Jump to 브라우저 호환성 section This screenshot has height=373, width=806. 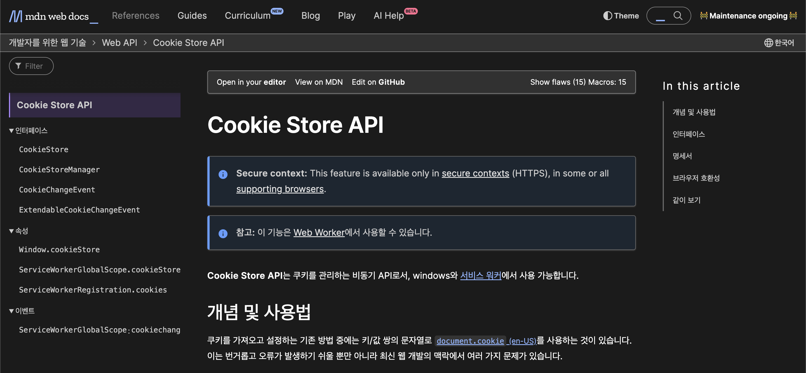coord(696,178)
